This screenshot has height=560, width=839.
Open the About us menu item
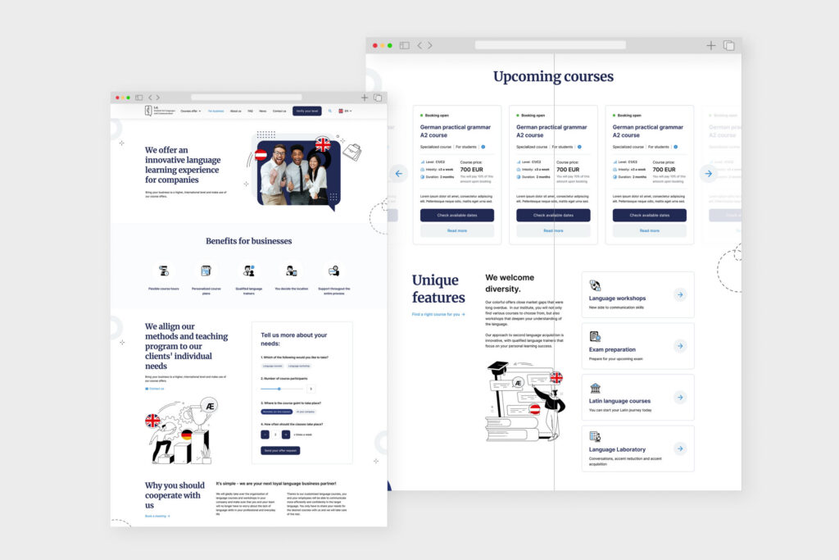[x=235, y=111]
